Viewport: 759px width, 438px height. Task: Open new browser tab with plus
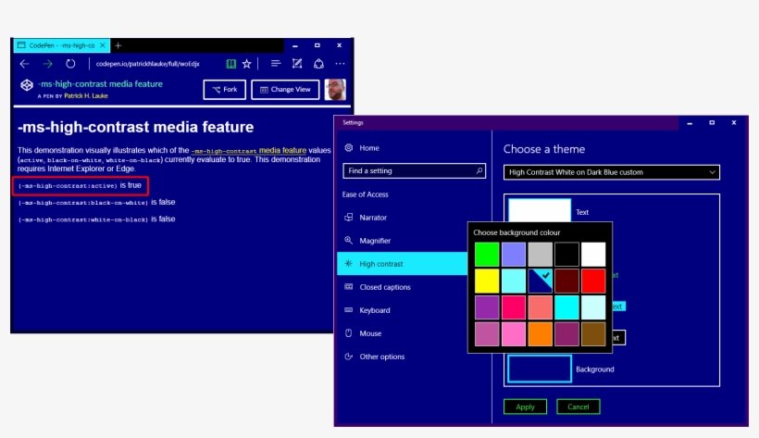pos(118,45)
